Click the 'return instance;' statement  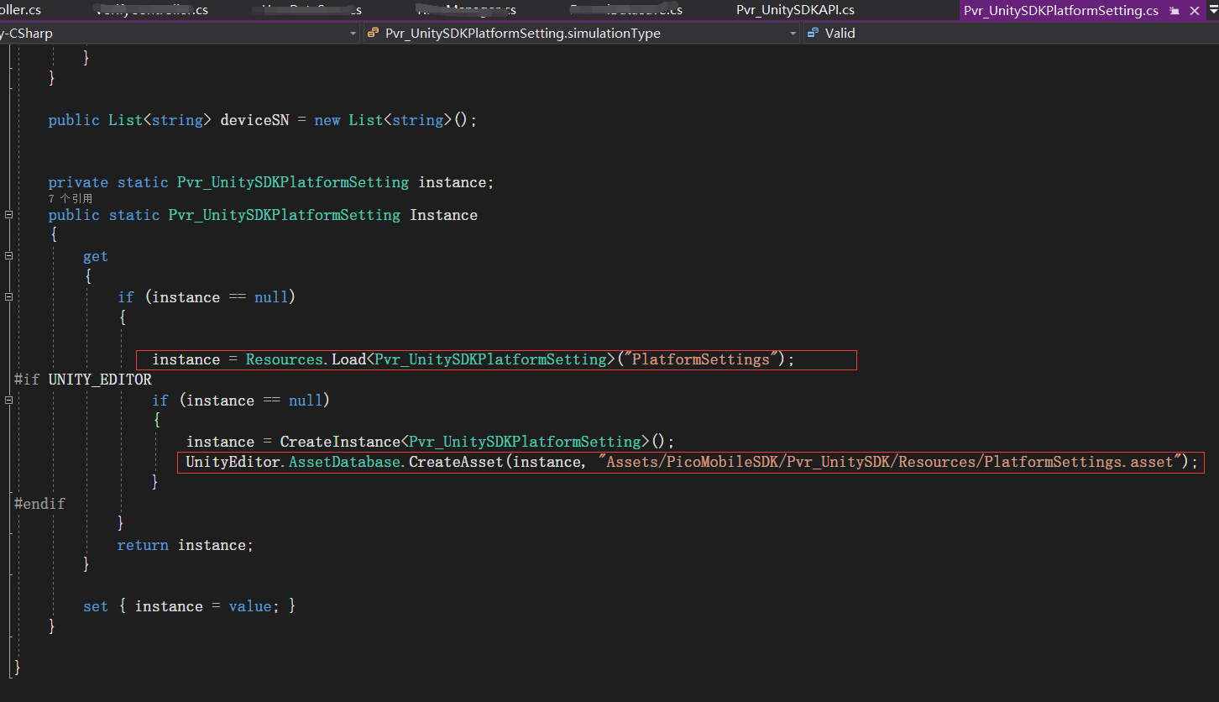[185, 545]
